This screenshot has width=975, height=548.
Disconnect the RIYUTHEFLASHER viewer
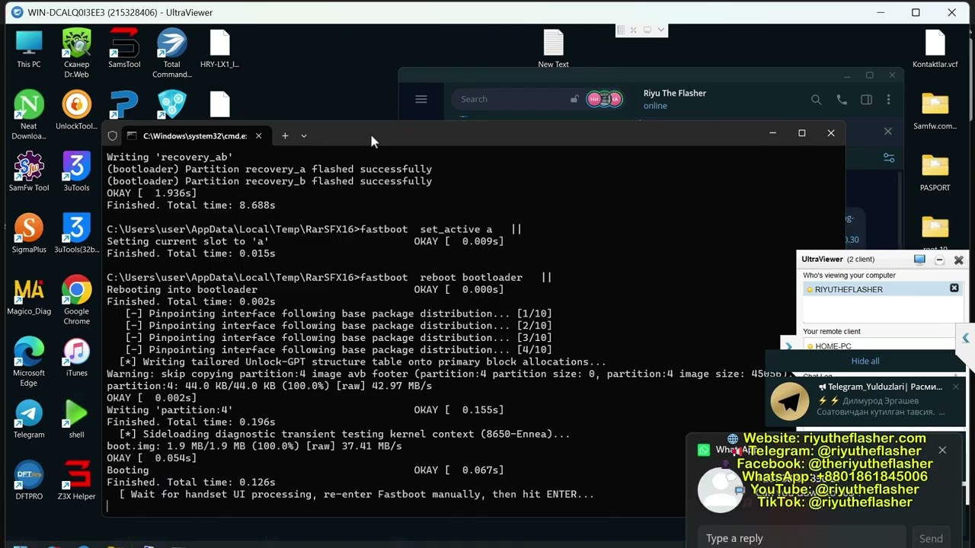click(x=954, y=288)
